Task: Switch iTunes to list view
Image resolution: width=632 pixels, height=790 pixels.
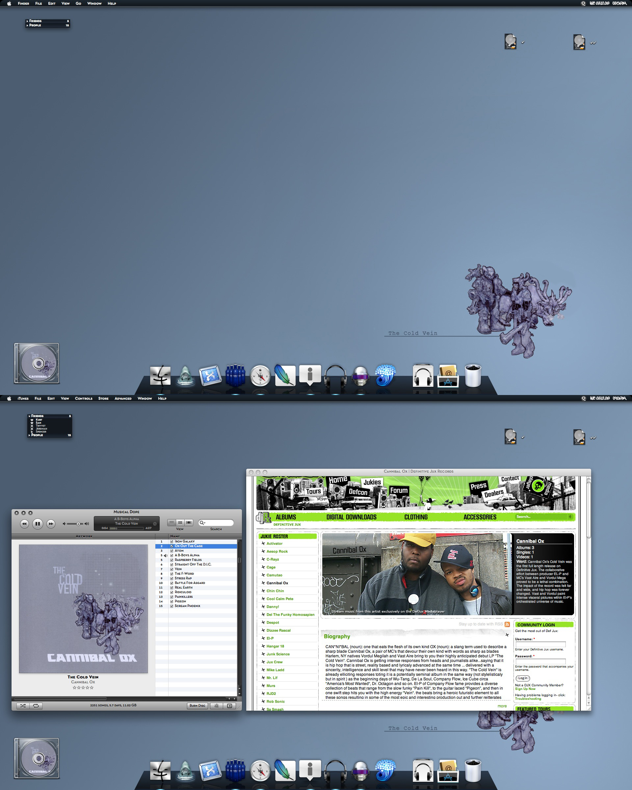Action: pos(171,522)
